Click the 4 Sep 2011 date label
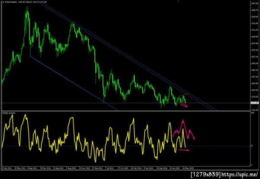Screen dimensions: 260x179 click(32, 168)
